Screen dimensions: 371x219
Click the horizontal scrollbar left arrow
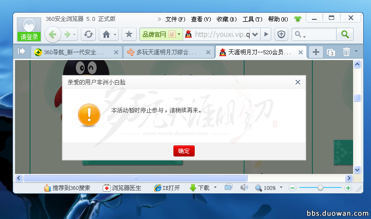coord(19,178)
